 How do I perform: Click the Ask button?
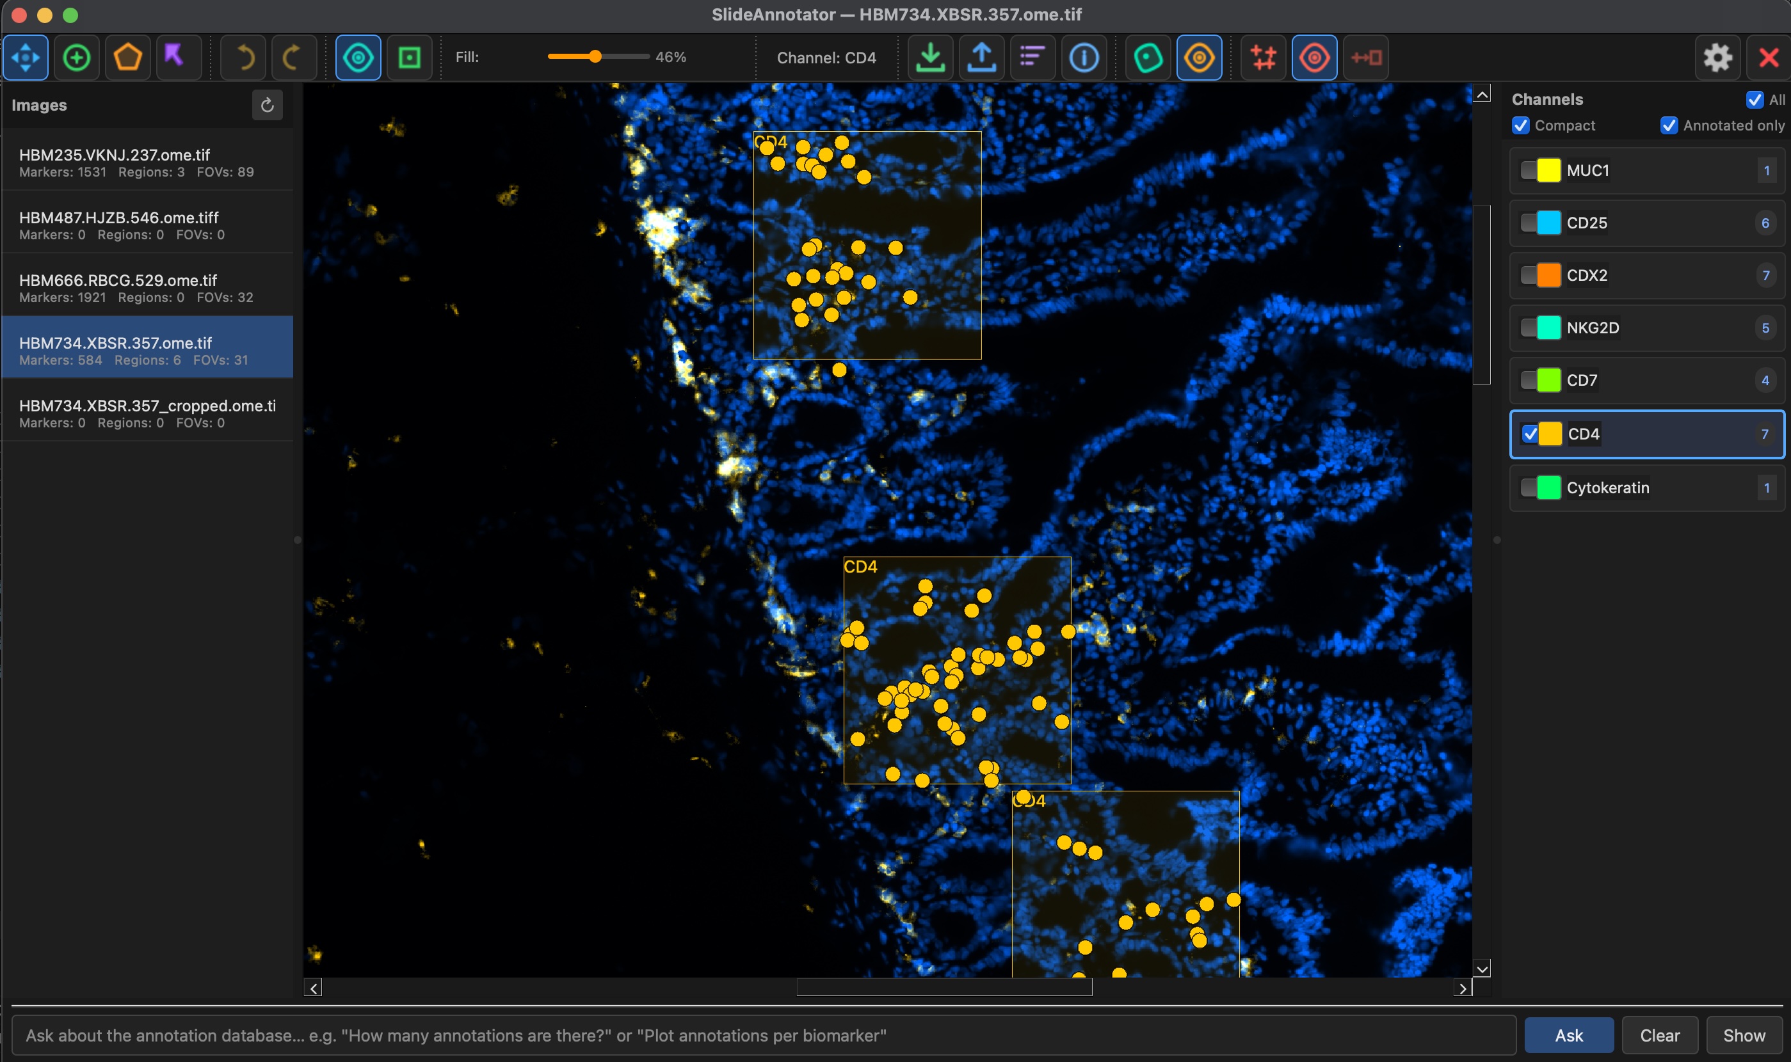click(x=1568, y=1034)
